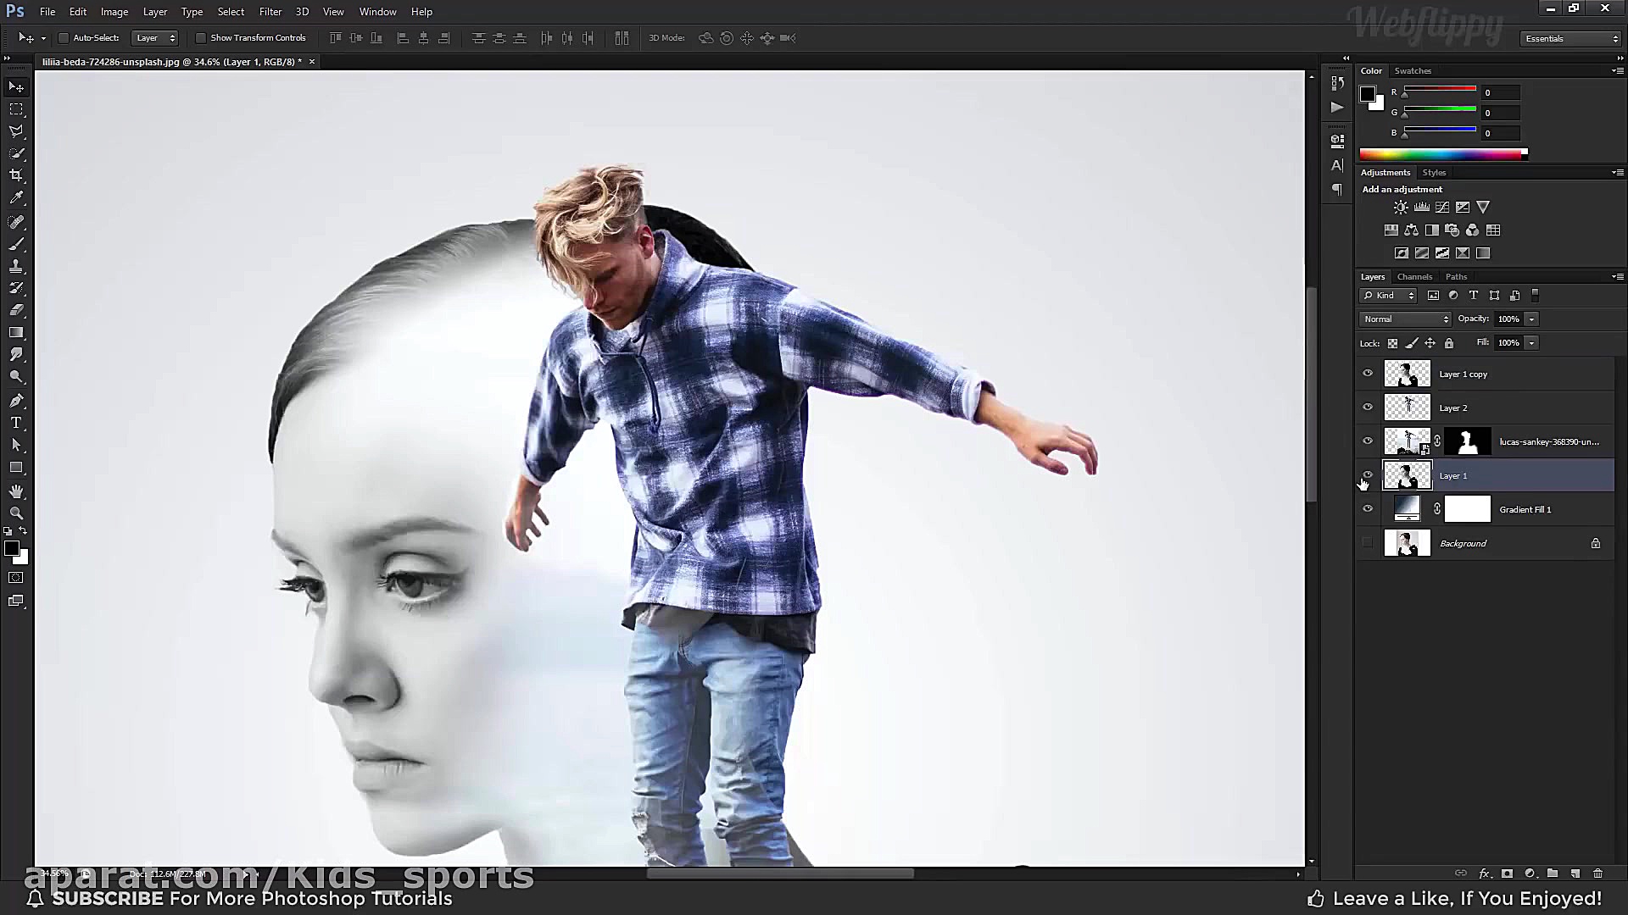Open the Essentials workspace dropdown
Image resolution: width=1628 pixels, height=915 pixels.
(x=1571, y=39)
